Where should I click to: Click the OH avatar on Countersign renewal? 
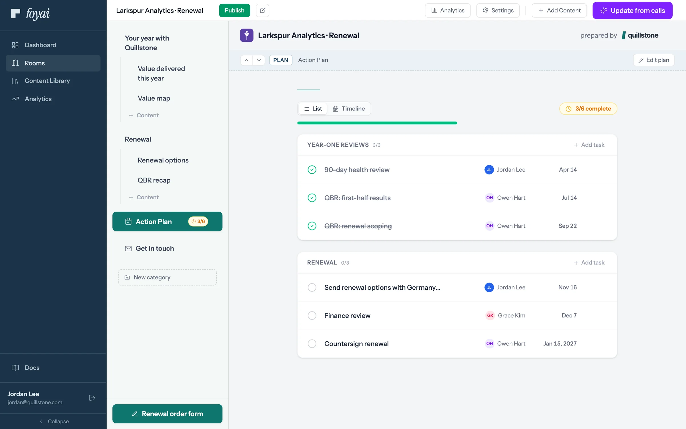click(x=490, y=343)
